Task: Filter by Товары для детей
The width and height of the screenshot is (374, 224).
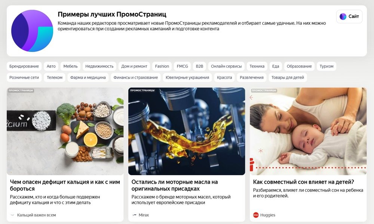Action: 288,77
